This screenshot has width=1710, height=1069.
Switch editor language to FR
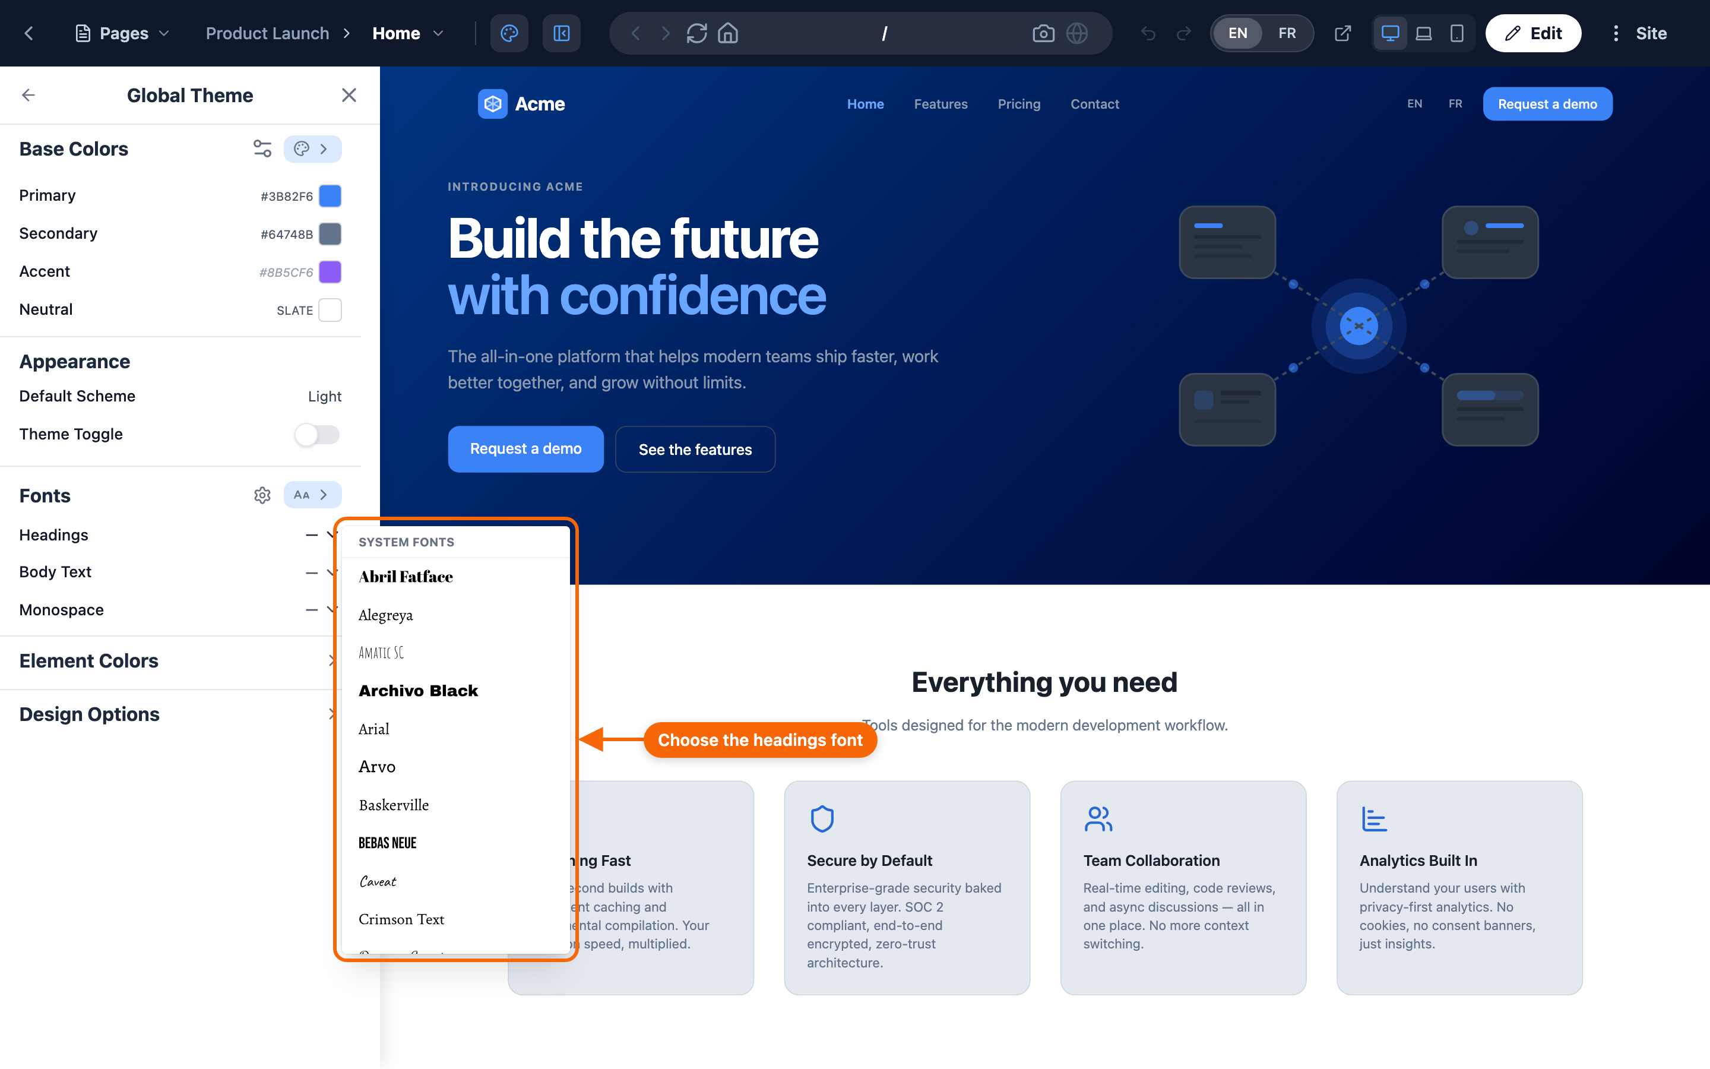1287,33
